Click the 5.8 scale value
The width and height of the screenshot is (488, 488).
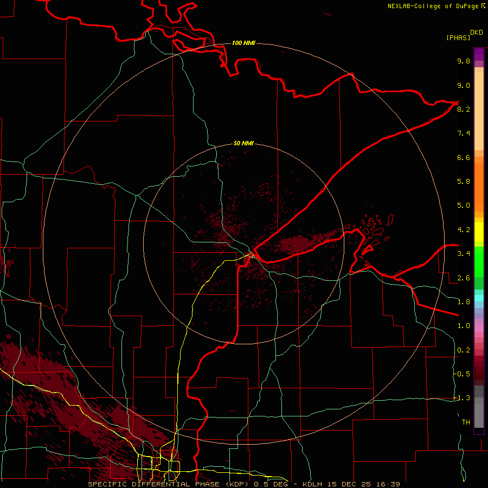click(x=464, y=182)
